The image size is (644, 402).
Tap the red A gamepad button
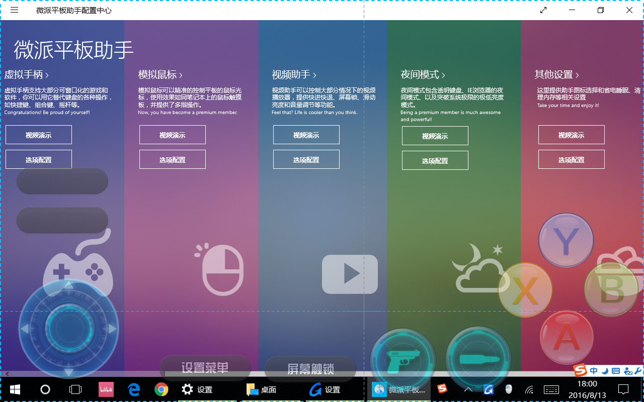pyautogui.click(x=566, y=337)
